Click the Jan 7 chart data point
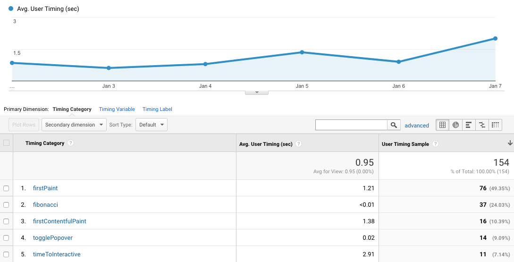The width and height of the screenshot is (514, 262). click(495, 38)
